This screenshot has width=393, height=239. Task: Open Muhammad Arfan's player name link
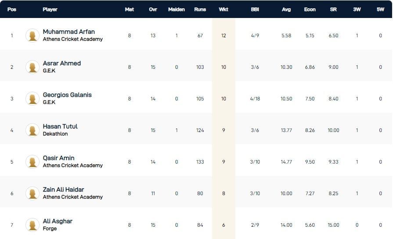(69, 32)
